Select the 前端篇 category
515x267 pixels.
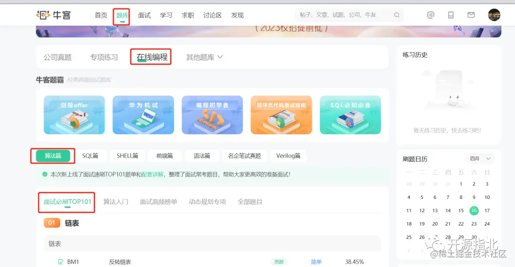pos(165,156)
